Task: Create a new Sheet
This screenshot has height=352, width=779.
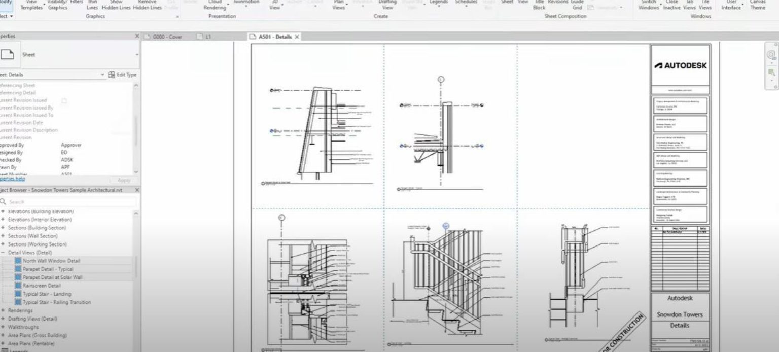Action: pyautogui.click(x=507, y=2)
